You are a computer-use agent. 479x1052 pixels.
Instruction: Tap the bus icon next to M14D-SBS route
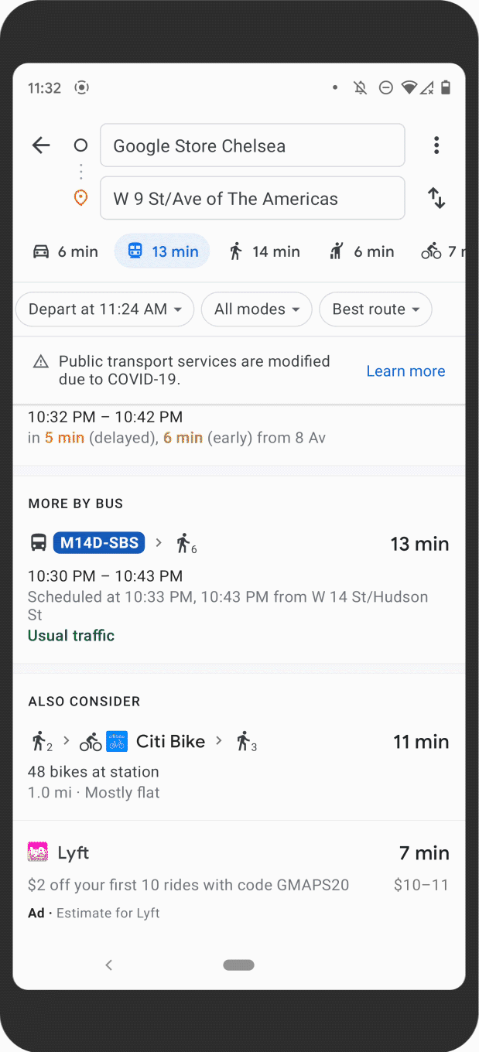(37, 542)
